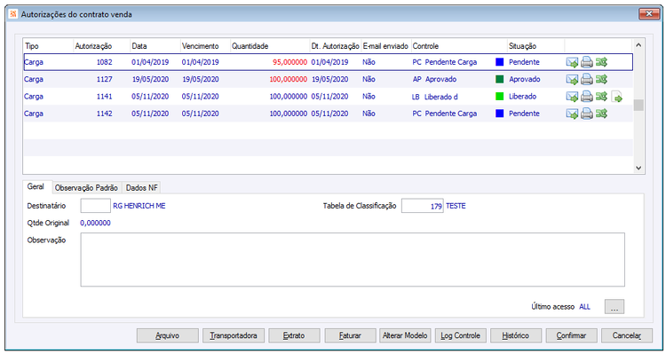Click the Transportadora button
This screenshot has width=666, height=354.
(x=234, y=335)
